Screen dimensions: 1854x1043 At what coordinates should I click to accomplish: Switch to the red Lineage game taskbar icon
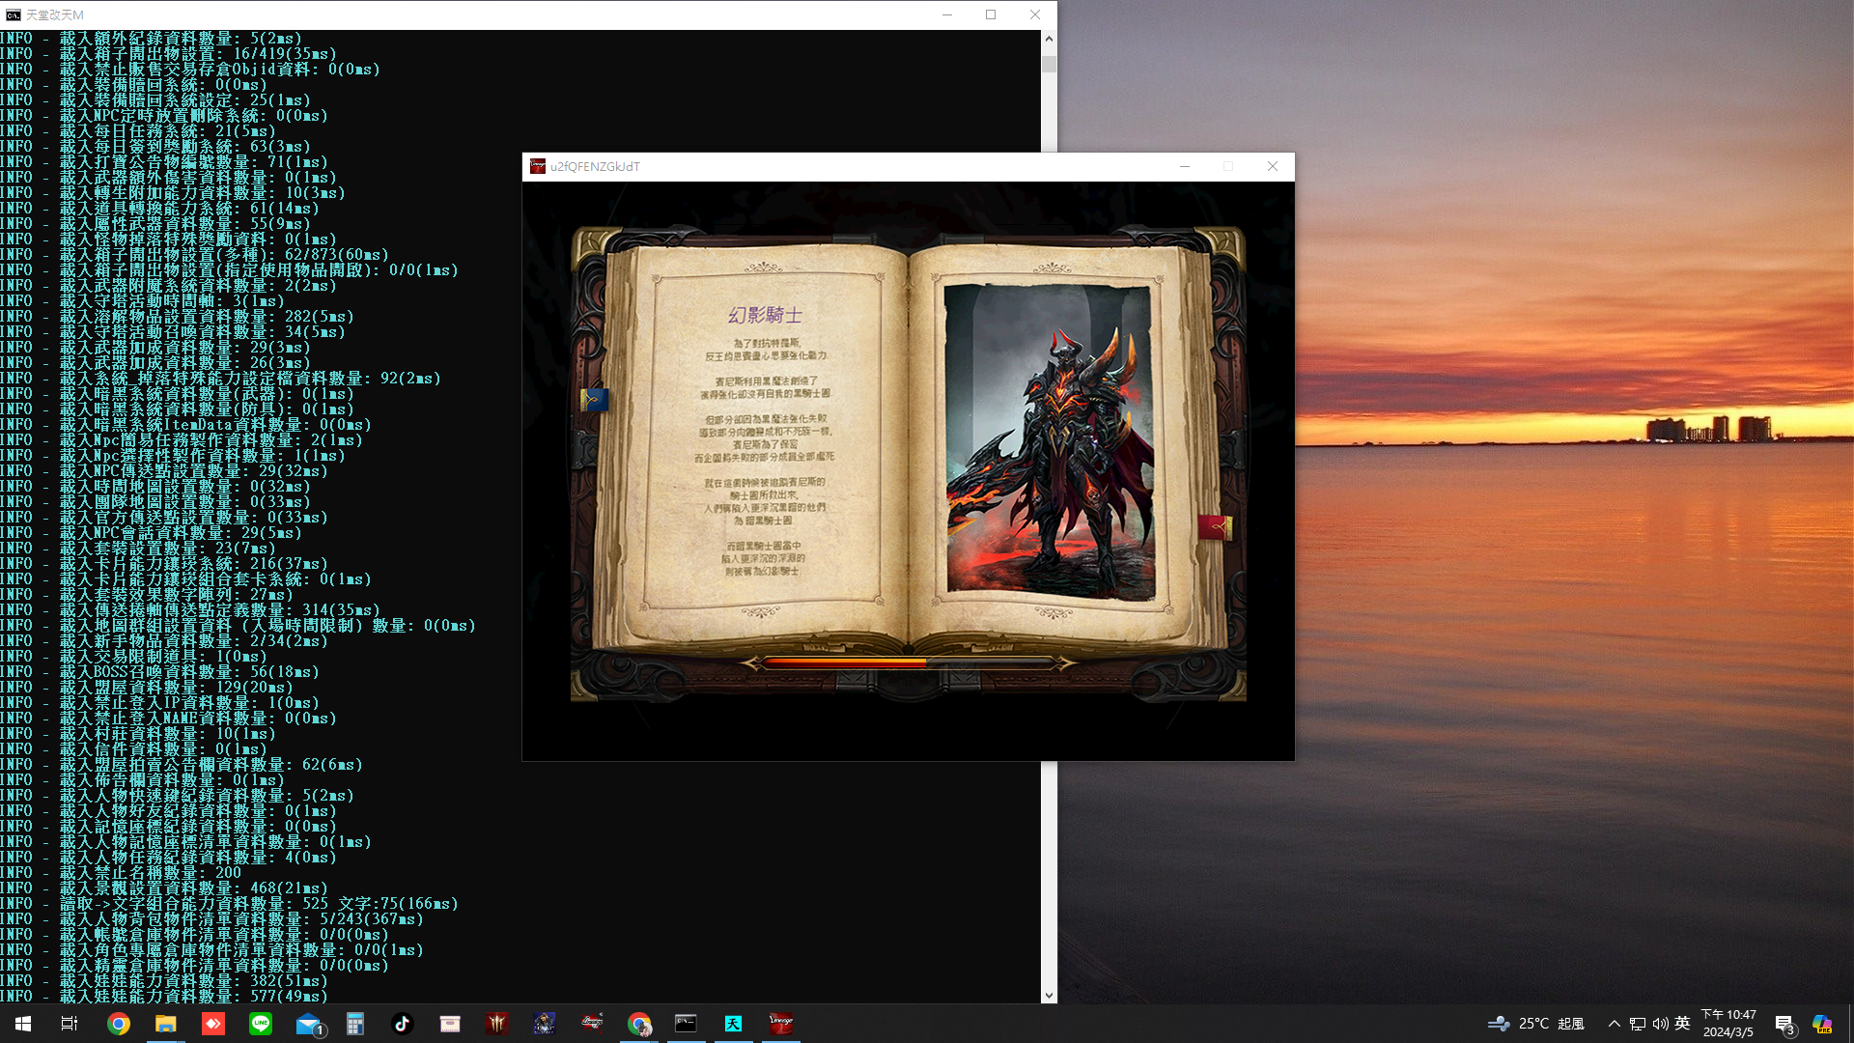pyautogui.click(x=781, y=1024)
